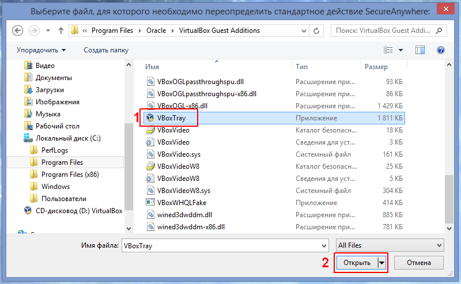Screen dimensions: 461x284
Task: Select the VBoxVideoW8 setup information icon
Action: (x=150, y=178)
